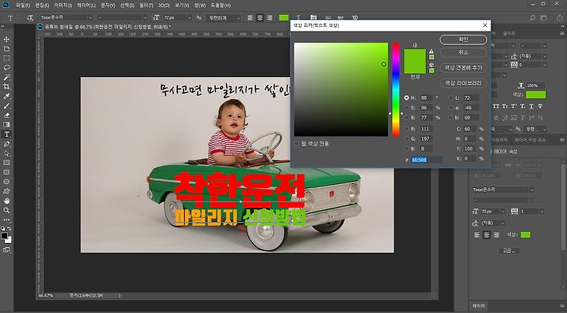Click the rainbow hue slider bar
Viewport: 567px width, 313px height.
(396, 90)
